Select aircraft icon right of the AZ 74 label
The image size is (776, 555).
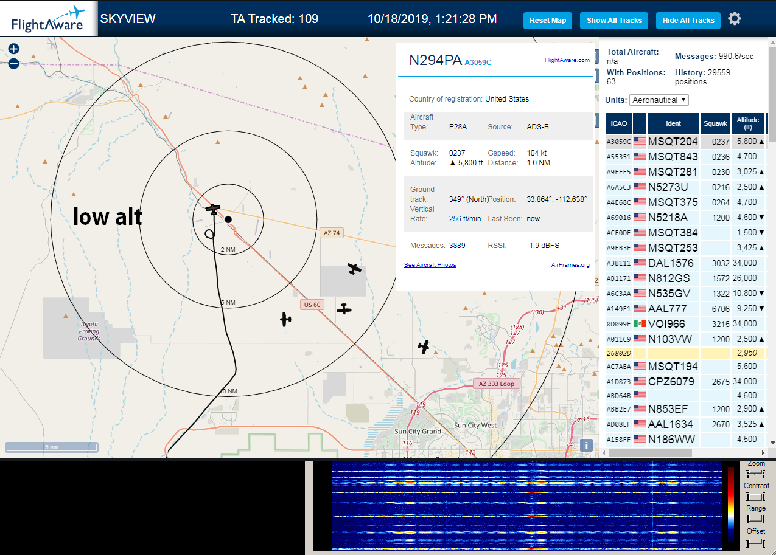(354, 268)
